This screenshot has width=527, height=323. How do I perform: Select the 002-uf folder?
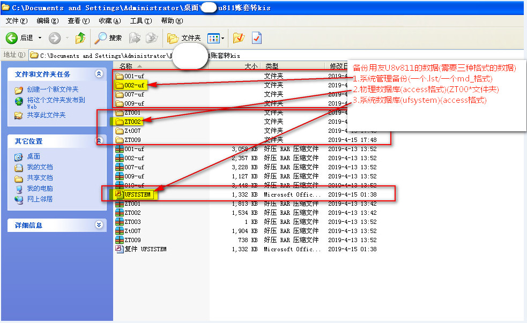pos(133,85)
